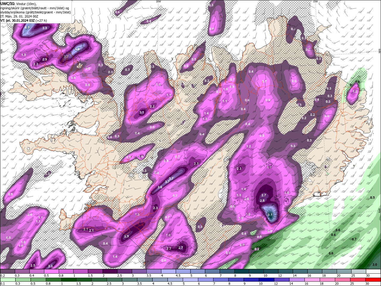Click upper scale swatch between 1.5 and 2
This screenshot has width=381, height=286.
[95, 271]
